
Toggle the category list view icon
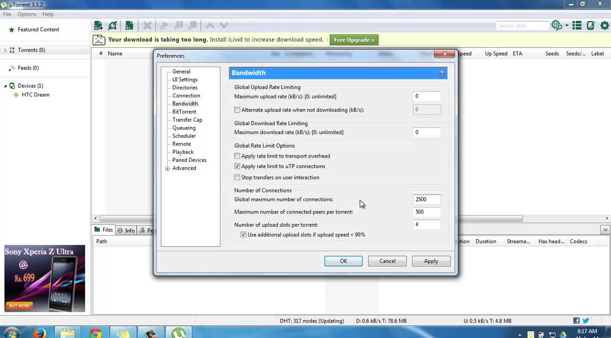[577, 26]
